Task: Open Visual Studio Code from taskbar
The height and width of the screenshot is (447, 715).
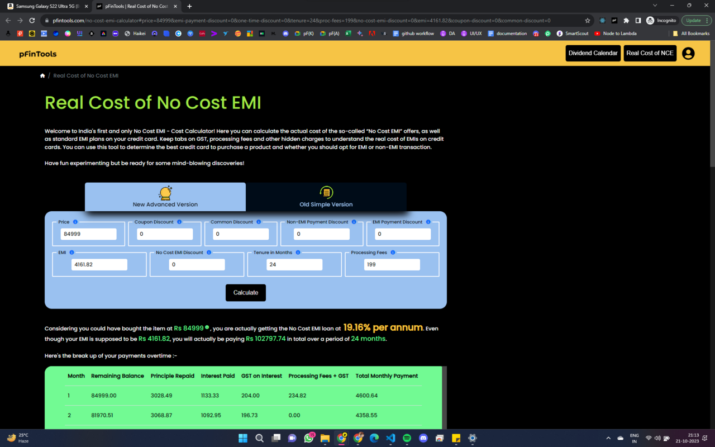Action: tap(390, 438)
